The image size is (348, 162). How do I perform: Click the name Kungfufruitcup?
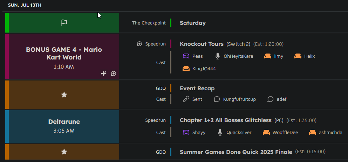coord(239,99)
